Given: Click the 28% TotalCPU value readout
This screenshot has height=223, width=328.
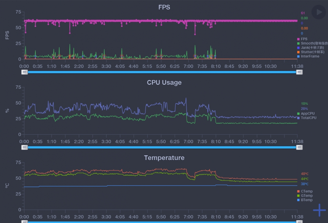Looking at the screenshot, I should (304, 109).
